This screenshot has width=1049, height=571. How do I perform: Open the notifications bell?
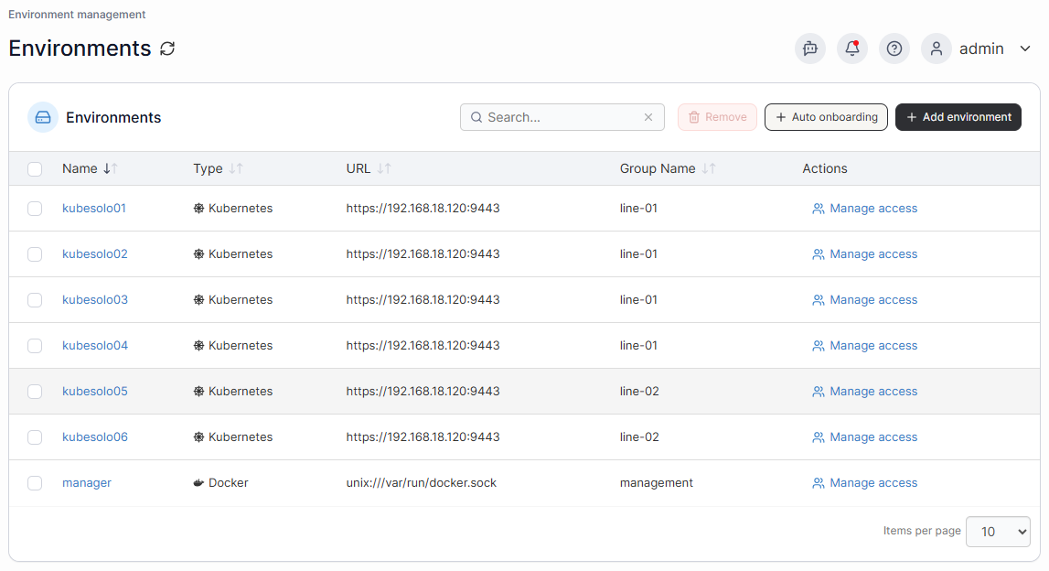(852, 48)
